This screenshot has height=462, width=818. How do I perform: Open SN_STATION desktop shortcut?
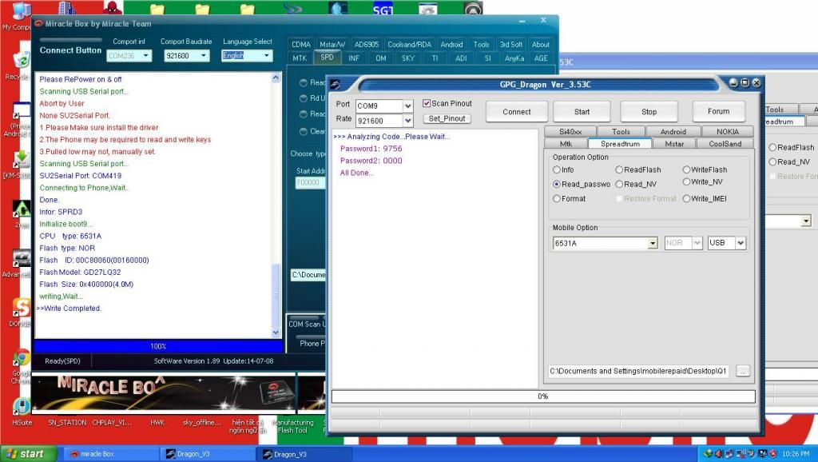click(x=67, y=422)
